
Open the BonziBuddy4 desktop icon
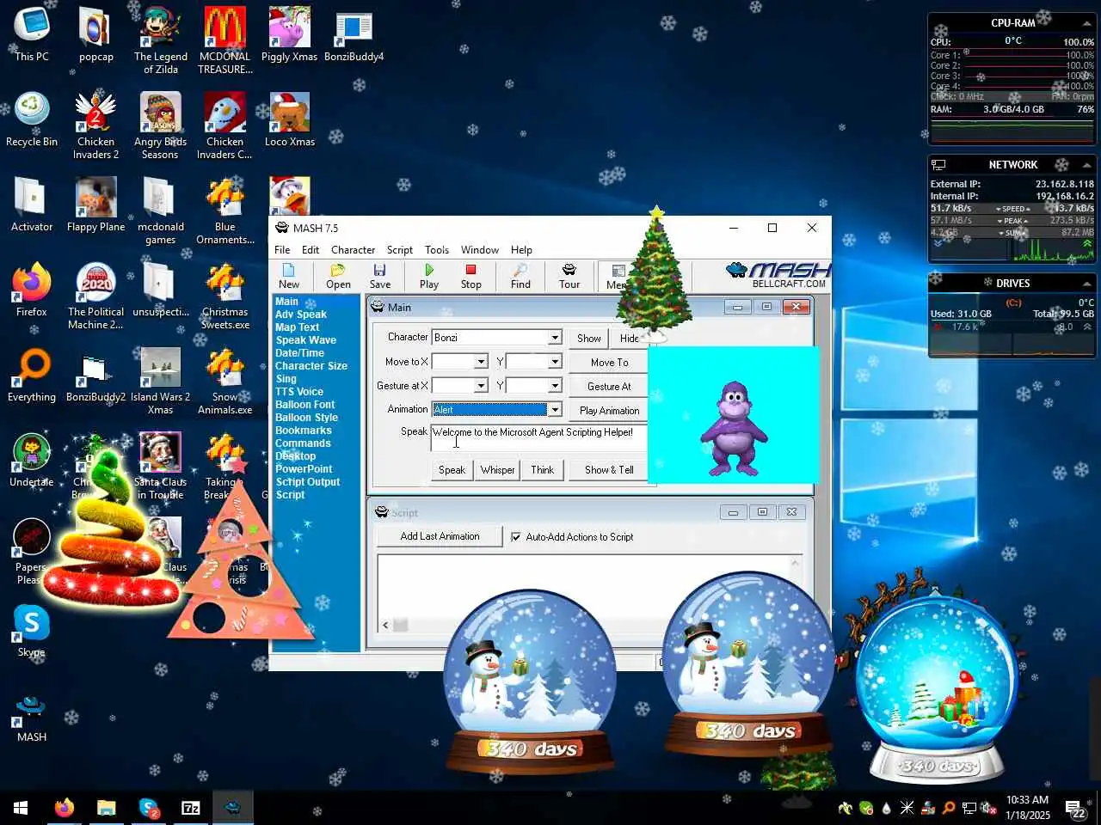pos(354,35)
